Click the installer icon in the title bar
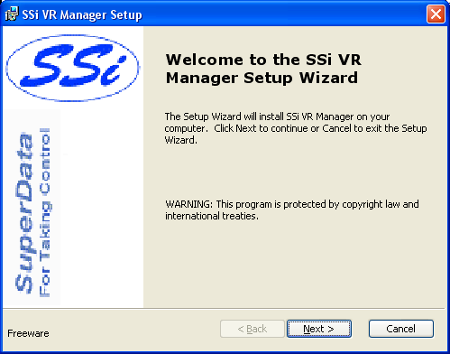The image size is (450, 354). tap(12, 14)
